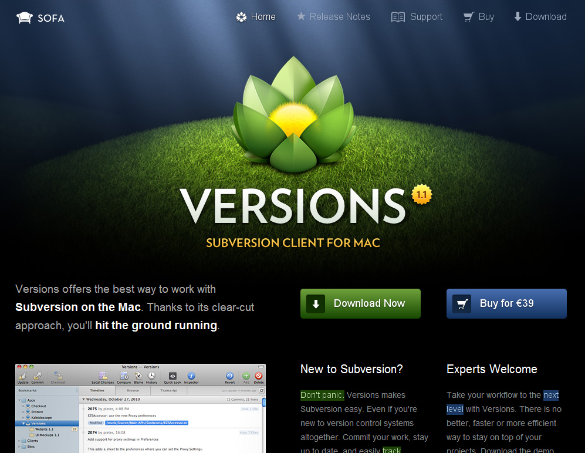
Task: Click the timeline's blue scrollbar thumb
Action: [264, 403]
